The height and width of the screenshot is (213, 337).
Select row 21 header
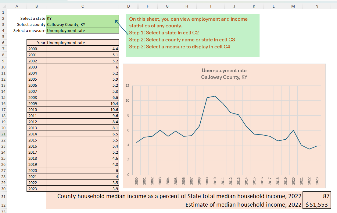[x=3, y=134]
